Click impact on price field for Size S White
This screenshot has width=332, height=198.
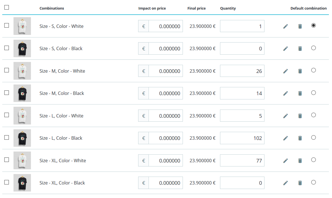click(165, 26)
